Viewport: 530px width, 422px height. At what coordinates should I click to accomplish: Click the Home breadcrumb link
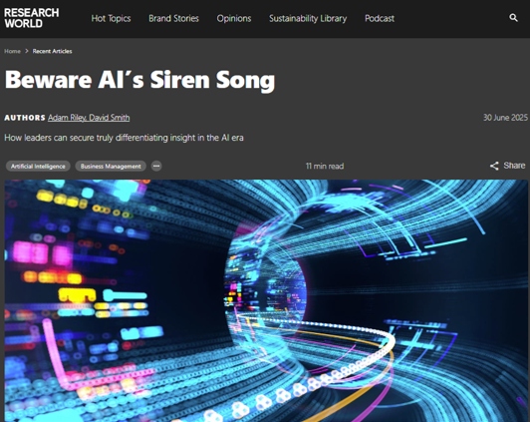coord(13,51)
